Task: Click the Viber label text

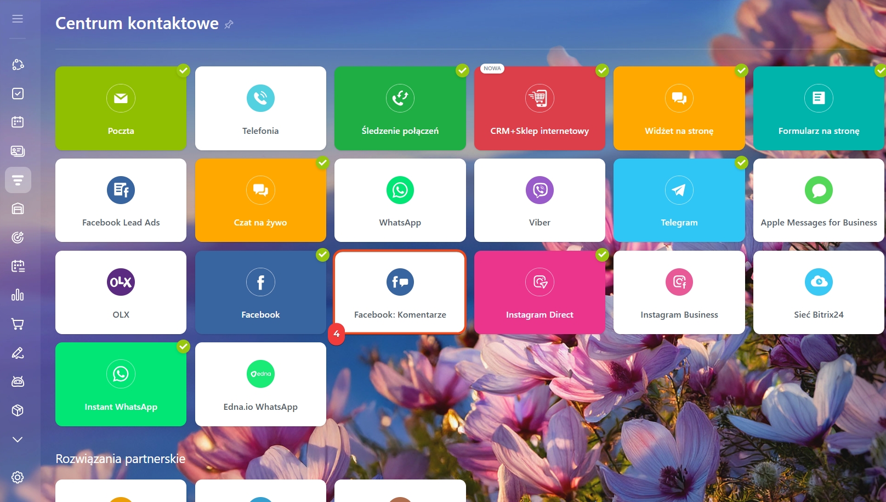Action: [539, 222]
